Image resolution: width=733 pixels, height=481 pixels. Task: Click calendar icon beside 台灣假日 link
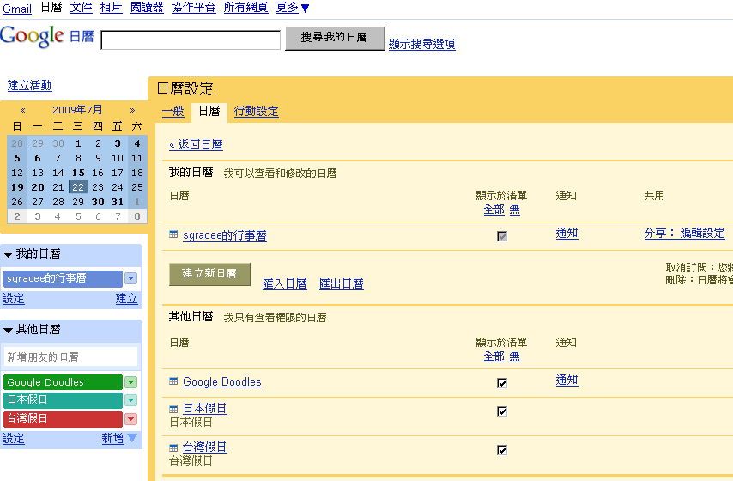(173, 448)
